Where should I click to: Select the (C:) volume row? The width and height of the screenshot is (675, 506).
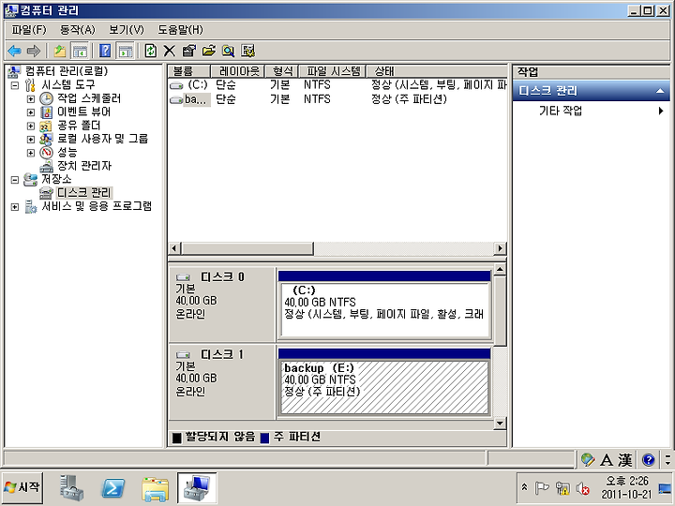(337, 84)
